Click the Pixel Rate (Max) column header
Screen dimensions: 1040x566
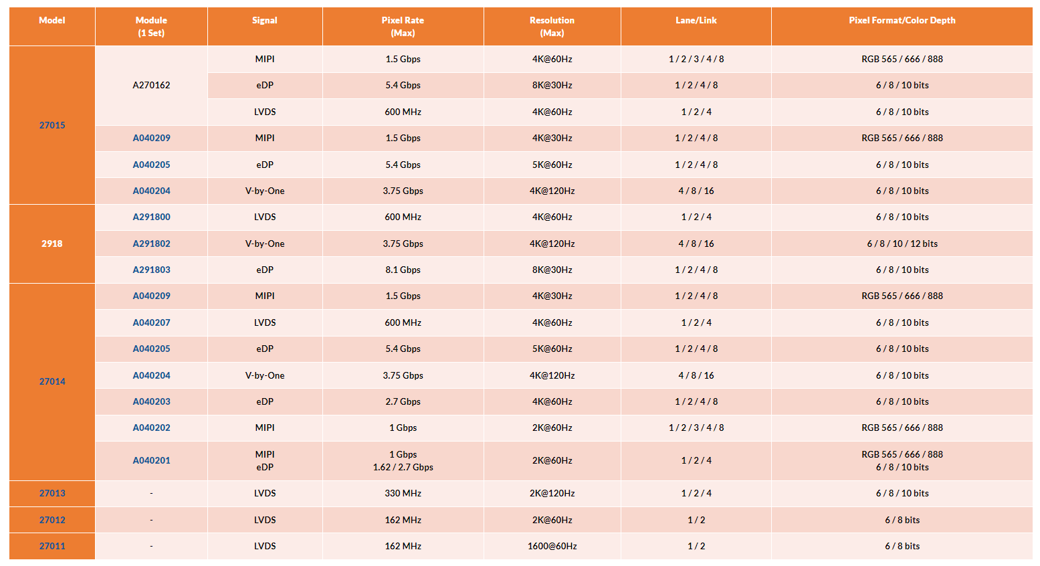[x=403, y=27]
